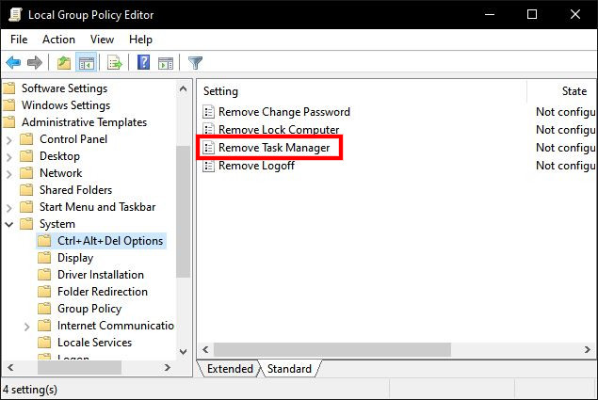Screen dimensions: 598x400
Task: Click the blue Back arrow toolbar icon
Action: 13,62
